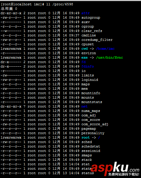Image resolution: width=141 pixels, height=178 pixels.
Task: Select the '/usr/bin/Xvnc' link target
Action: click(109, 57)
